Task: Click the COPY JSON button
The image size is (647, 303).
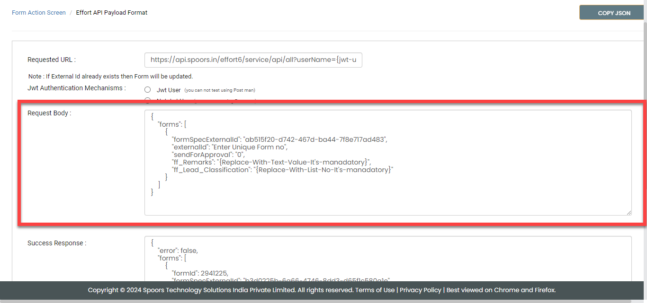Action: tap(614, 13)
